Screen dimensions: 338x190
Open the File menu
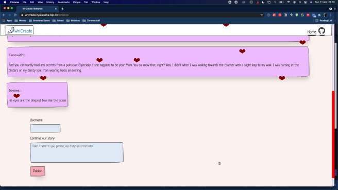pos(24,2)
